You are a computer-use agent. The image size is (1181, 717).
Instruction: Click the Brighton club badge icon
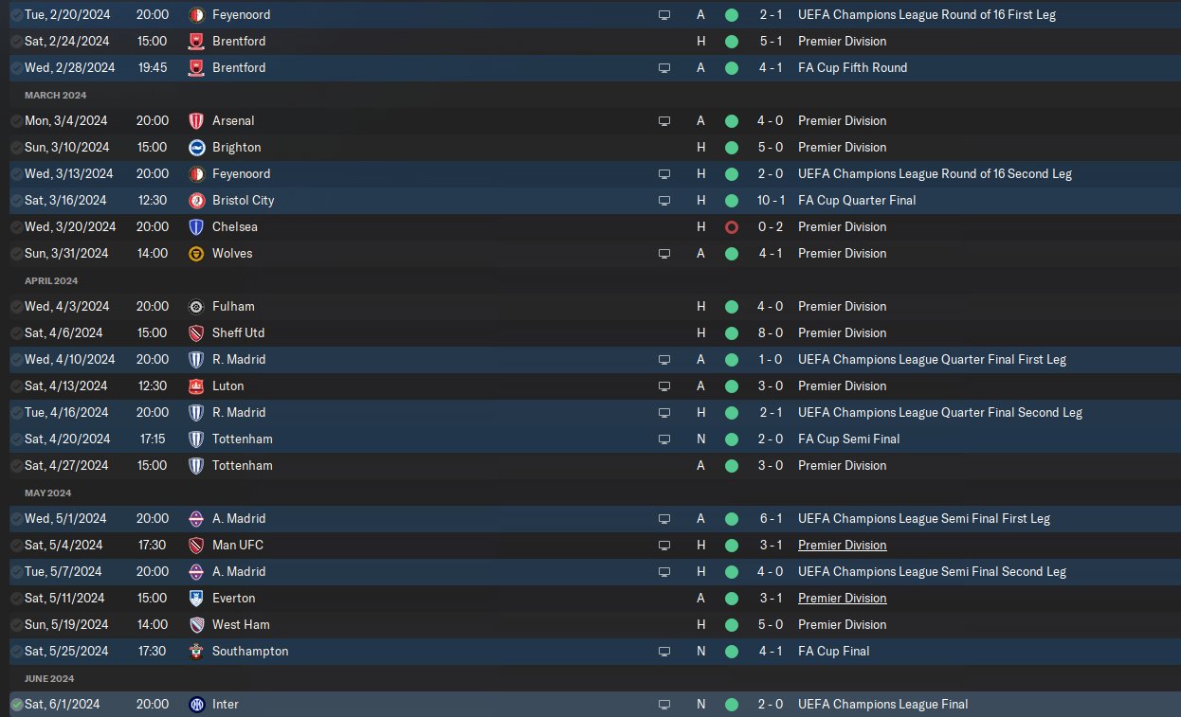click(x=196, y=148)
